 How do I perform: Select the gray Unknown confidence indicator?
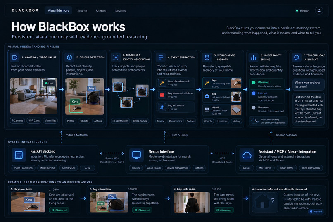click(254, 107)
